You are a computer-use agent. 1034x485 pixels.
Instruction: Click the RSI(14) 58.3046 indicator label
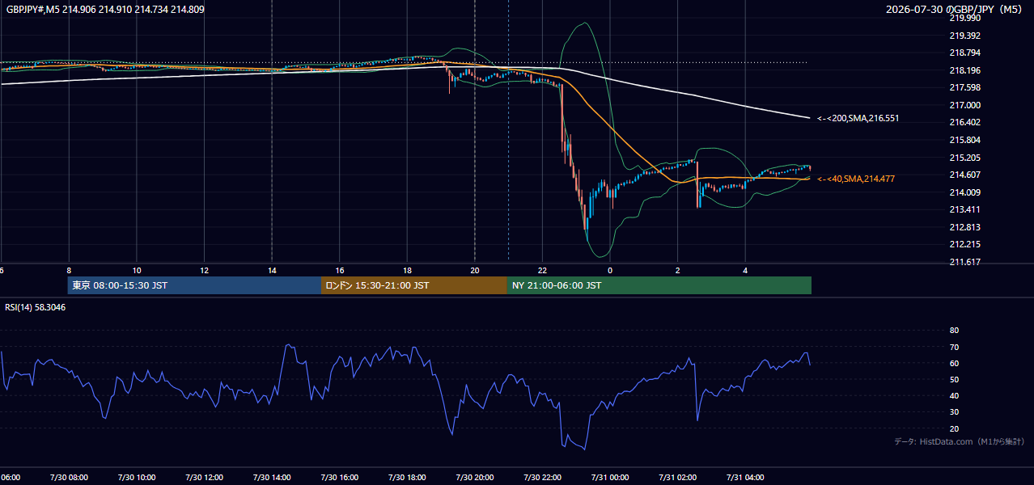tap(36, 307)
